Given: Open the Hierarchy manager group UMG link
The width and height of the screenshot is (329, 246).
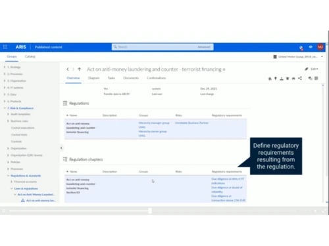Looking at the screenshot, I should 154,125.
